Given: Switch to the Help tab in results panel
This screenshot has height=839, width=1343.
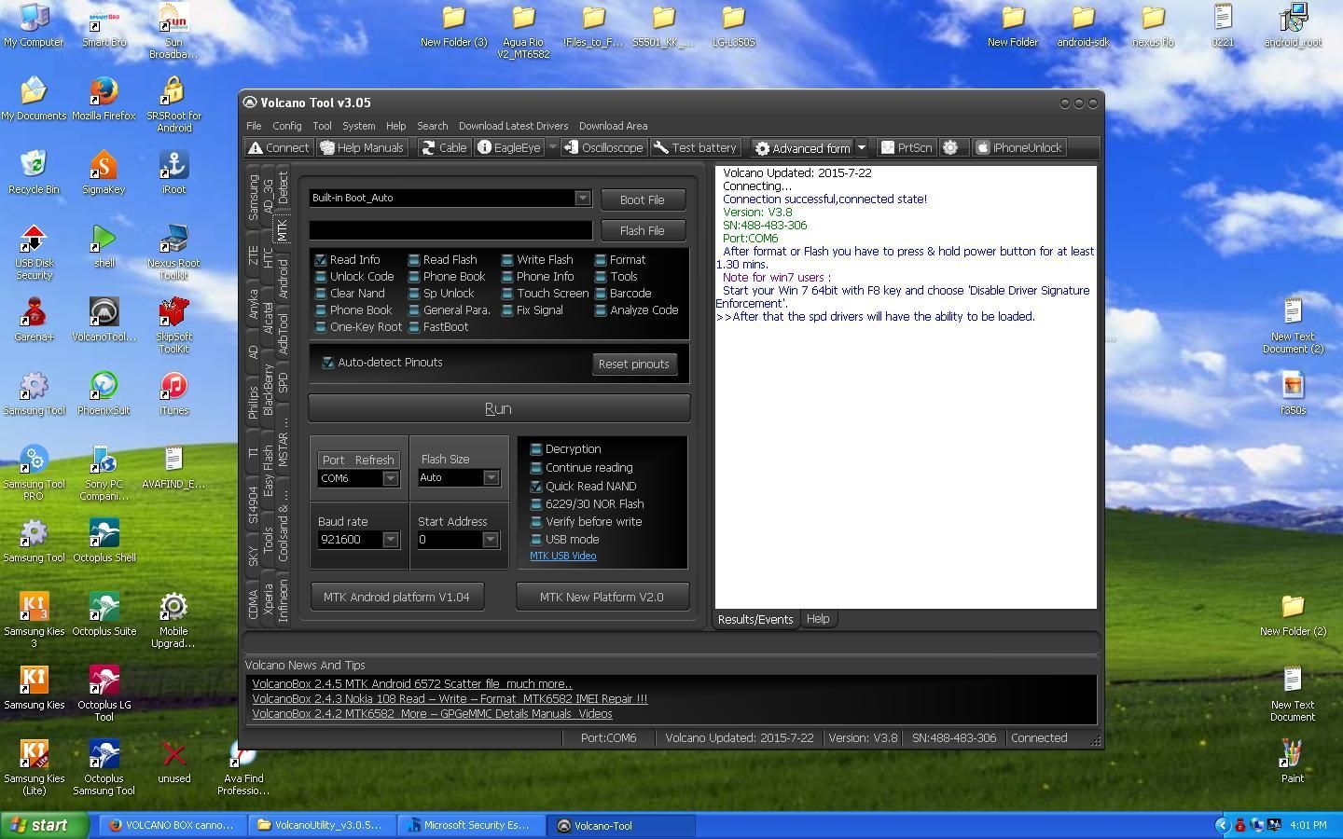Looking at the screenshot, I should [818, 619].
